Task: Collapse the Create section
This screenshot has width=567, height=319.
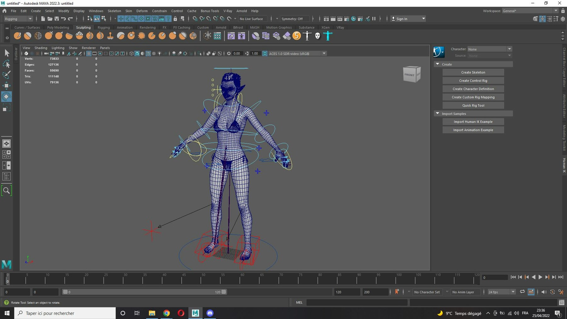Action: (x=438, y=64)
